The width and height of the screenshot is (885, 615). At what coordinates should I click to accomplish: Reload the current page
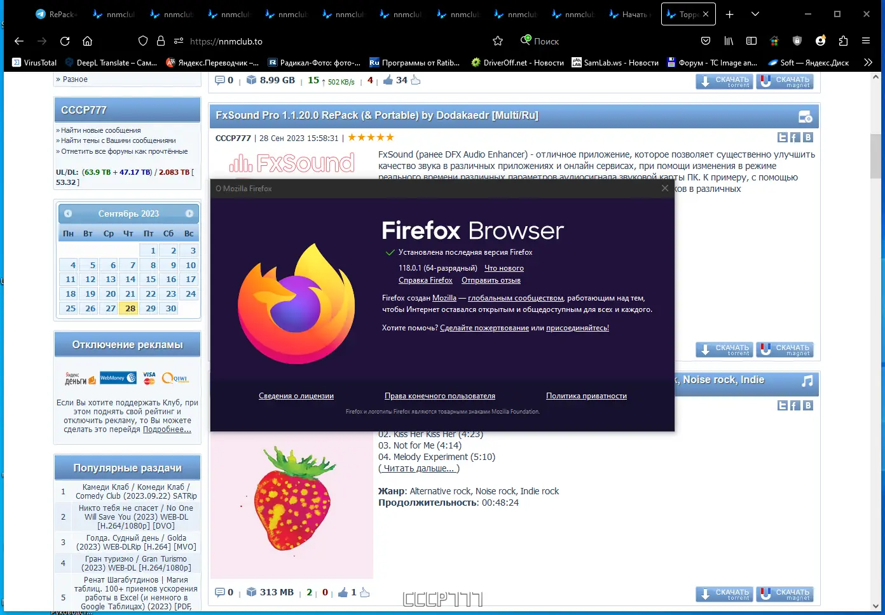point(65,41)
